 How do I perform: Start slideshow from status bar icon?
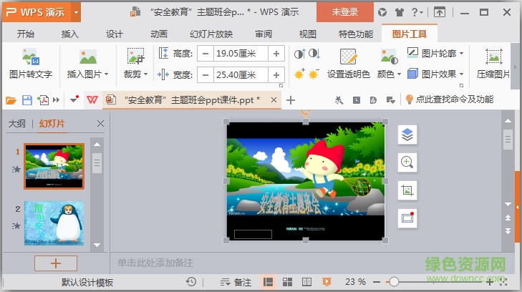coord(327,282)
